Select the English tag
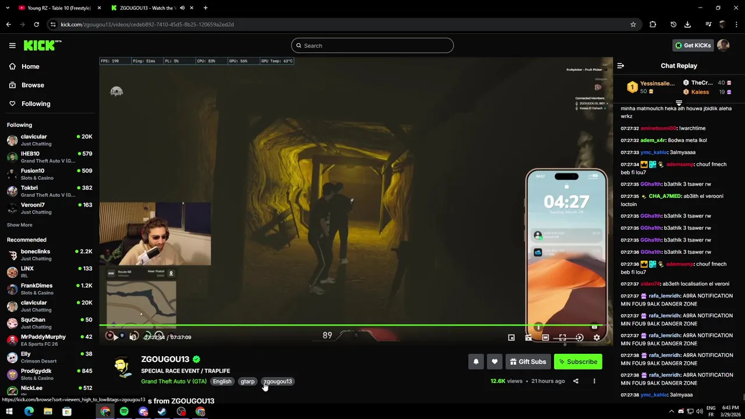 click(222, 381)
